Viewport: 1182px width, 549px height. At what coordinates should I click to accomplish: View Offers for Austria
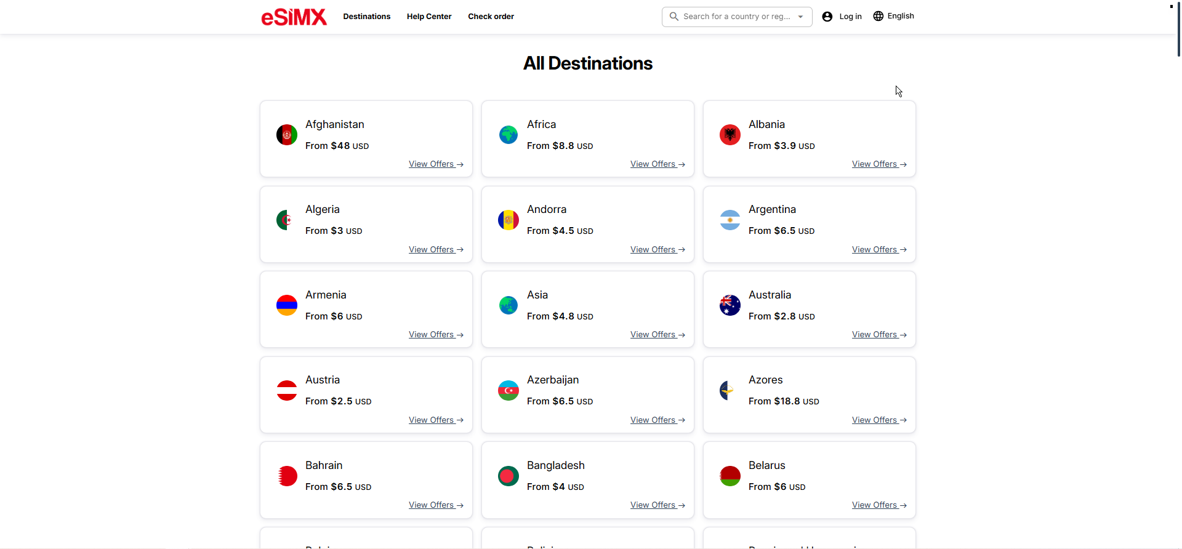435,420
